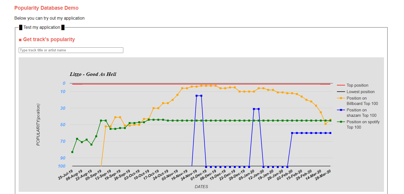Click the 'Test my application' fieldset legend
Screen dimensions: 404x194
pos(42,27)
